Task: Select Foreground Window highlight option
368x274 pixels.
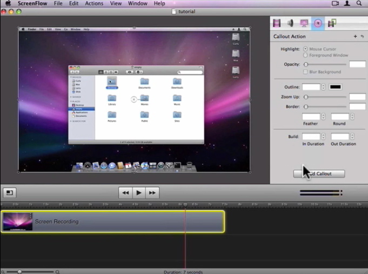Action: pos(305,55)
